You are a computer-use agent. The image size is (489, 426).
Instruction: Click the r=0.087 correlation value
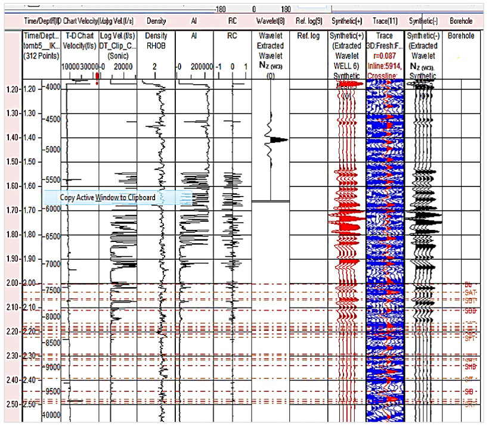[384, 55]
